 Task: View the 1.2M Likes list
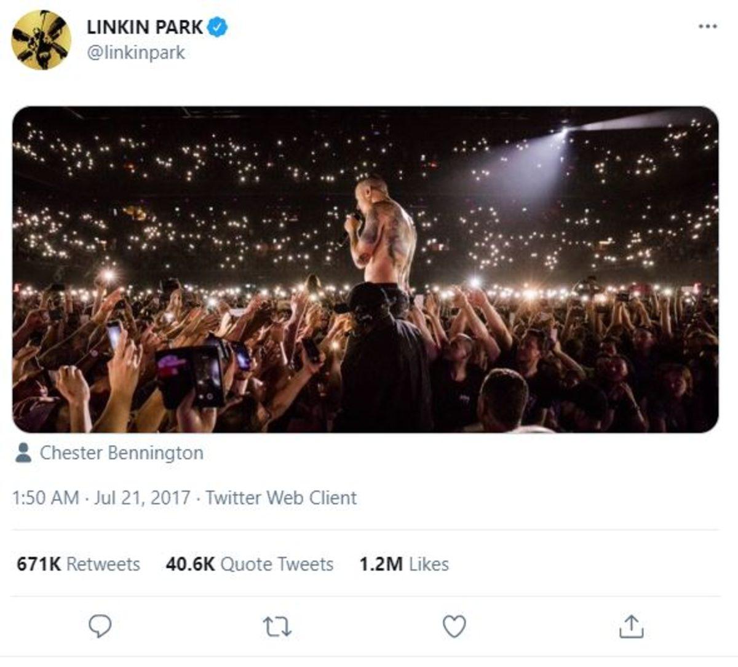click(x=404, y=564)
